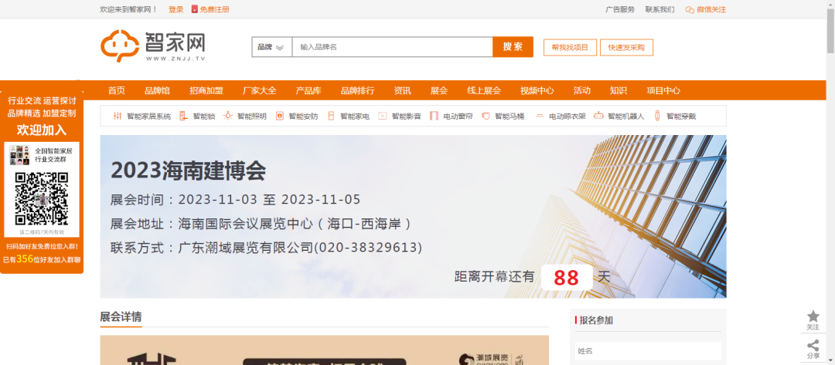
Task: Click the 帮我找项目 button
Action: 570,47
